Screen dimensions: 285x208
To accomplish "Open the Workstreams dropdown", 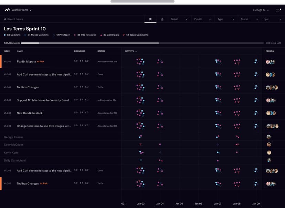I will [21, 10].
